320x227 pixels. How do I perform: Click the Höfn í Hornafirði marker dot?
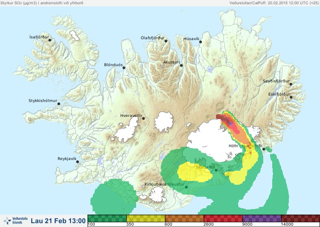pos(264,149)
